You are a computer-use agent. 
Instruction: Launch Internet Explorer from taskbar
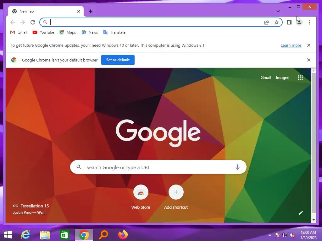(x=25, y=235)
